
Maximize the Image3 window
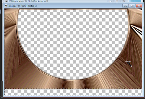132,6
